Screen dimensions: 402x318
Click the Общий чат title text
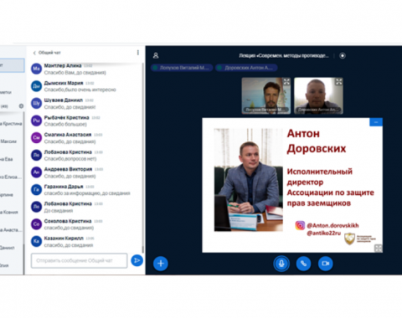tap(49, 53)
